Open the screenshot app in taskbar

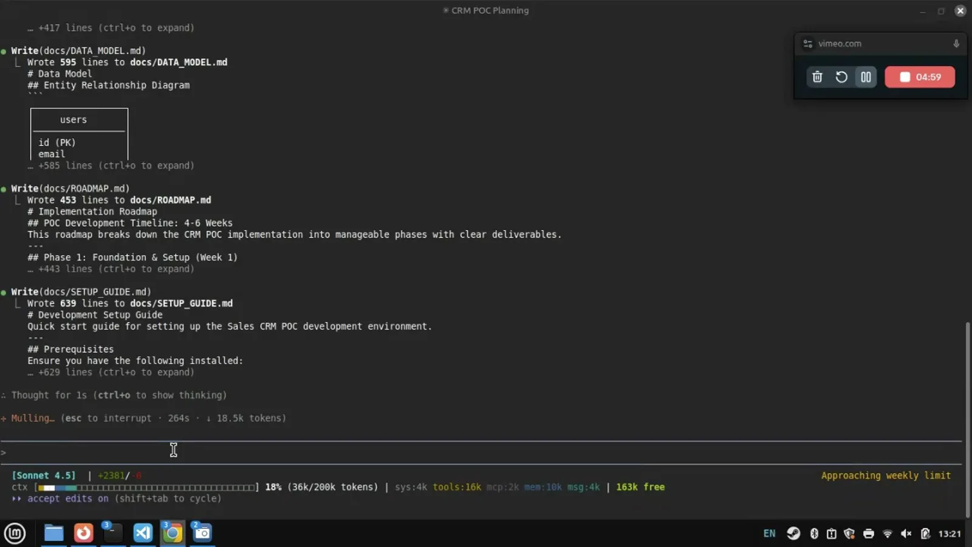point(202,533)
